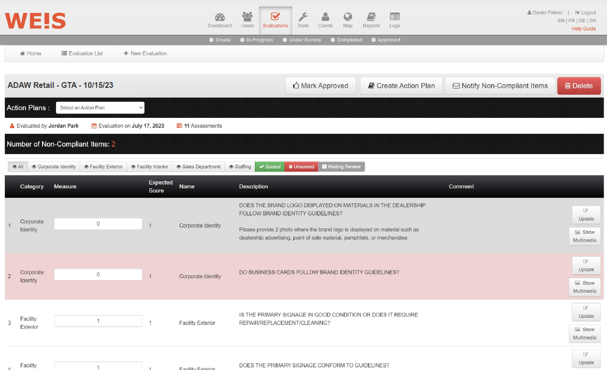607x370 pixels.
Task: Filter by Waiting Review status
Action: click(341, 167)
